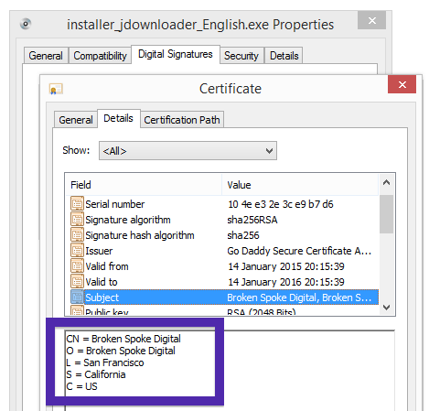Click the Signature hash algorithm row icon
Screen dimensions: 429x411
point(77,234)
